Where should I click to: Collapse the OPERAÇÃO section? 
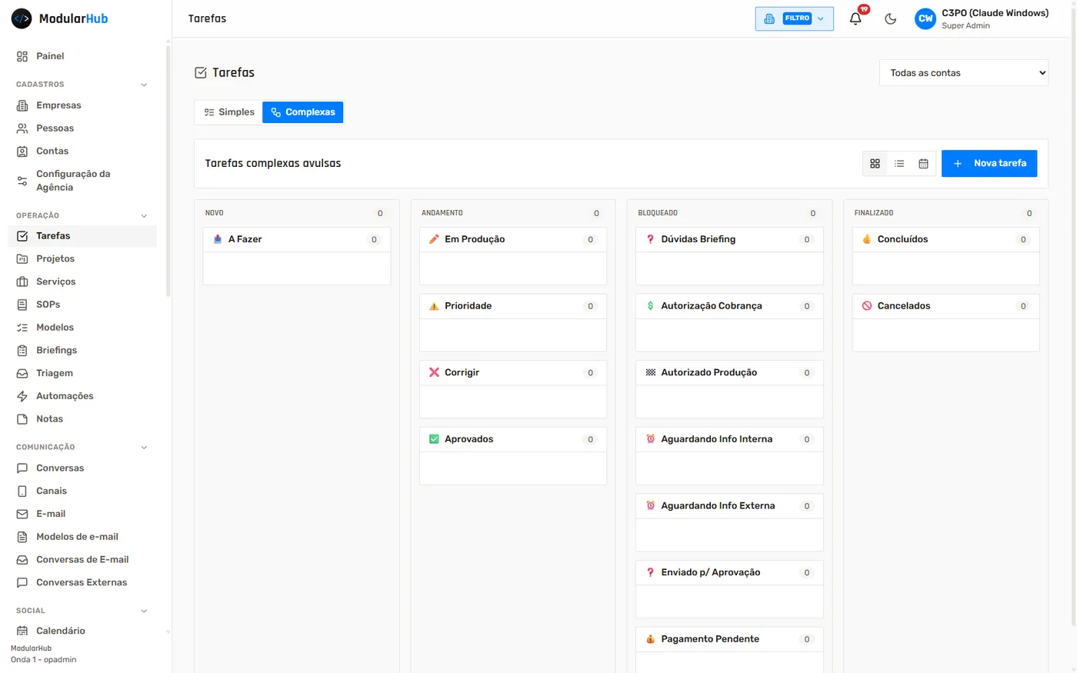click(144, 216)
